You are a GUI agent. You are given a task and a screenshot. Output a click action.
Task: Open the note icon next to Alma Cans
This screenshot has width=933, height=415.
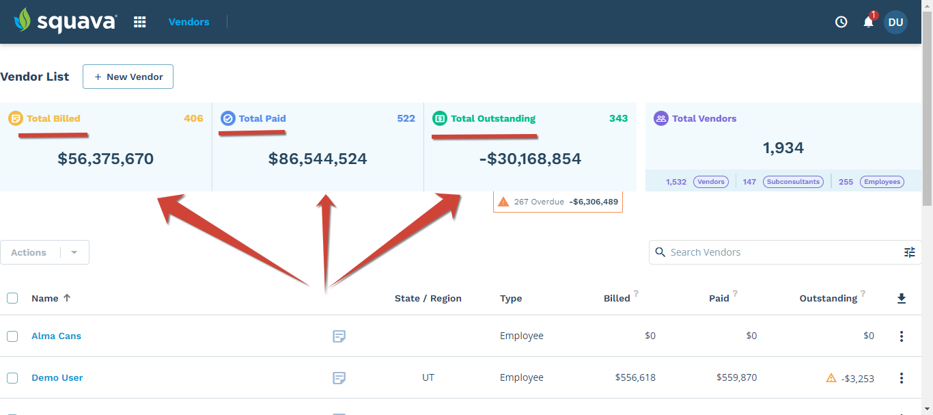(x=339, y=336)
